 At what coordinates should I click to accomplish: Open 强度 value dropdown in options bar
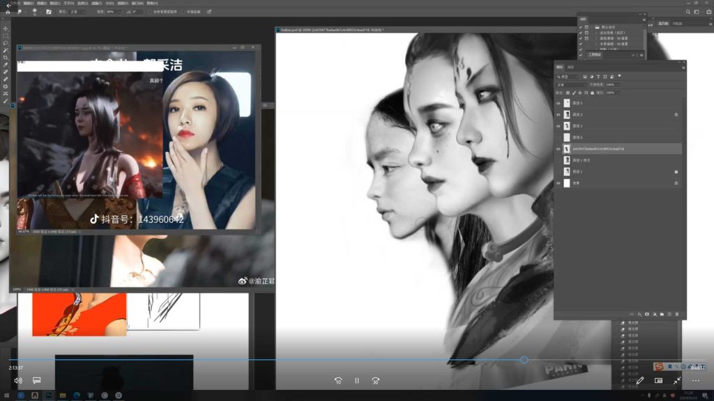pyautogui.click(x=114, y=12)
